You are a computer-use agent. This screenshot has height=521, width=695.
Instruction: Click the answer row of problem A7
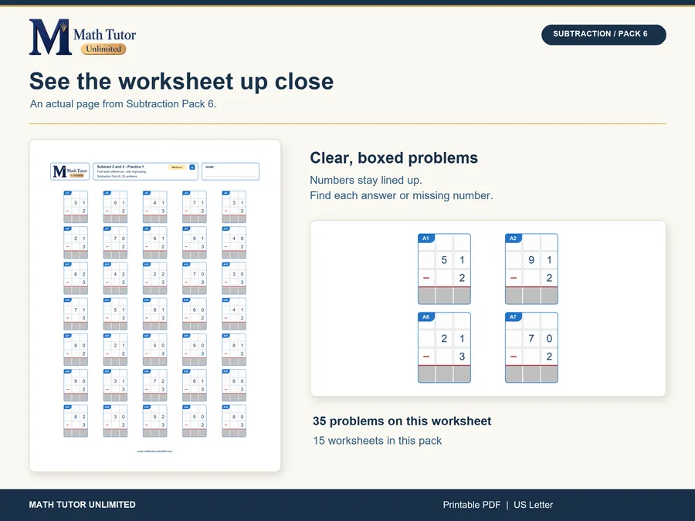[531, 374]
